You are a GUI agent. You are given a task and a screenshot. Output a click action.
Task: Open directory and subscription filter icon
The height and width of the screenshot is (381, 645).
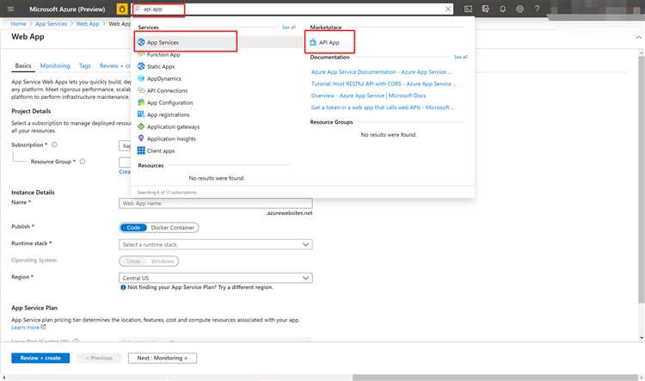[485, 9]
